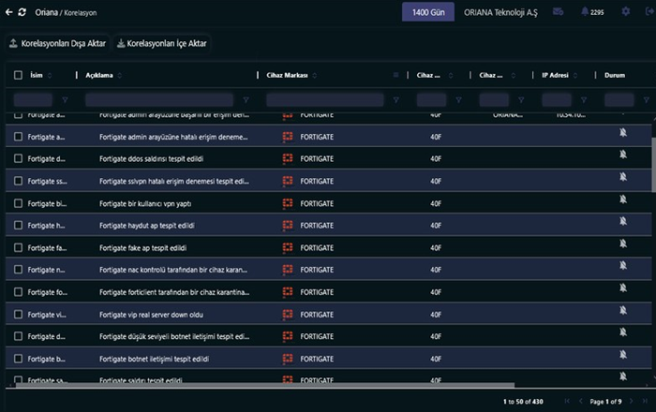This screenshot has width=656, height=412.
Task: Check the Fortigate vip real server row checkbox
Action: point(18,315)
